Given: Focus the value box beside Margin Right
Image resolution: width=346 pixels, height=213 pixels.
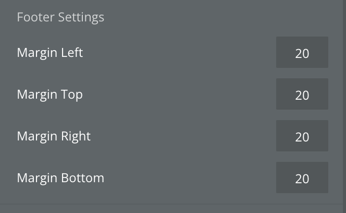Looking at the screenshot, I should 302,136.
